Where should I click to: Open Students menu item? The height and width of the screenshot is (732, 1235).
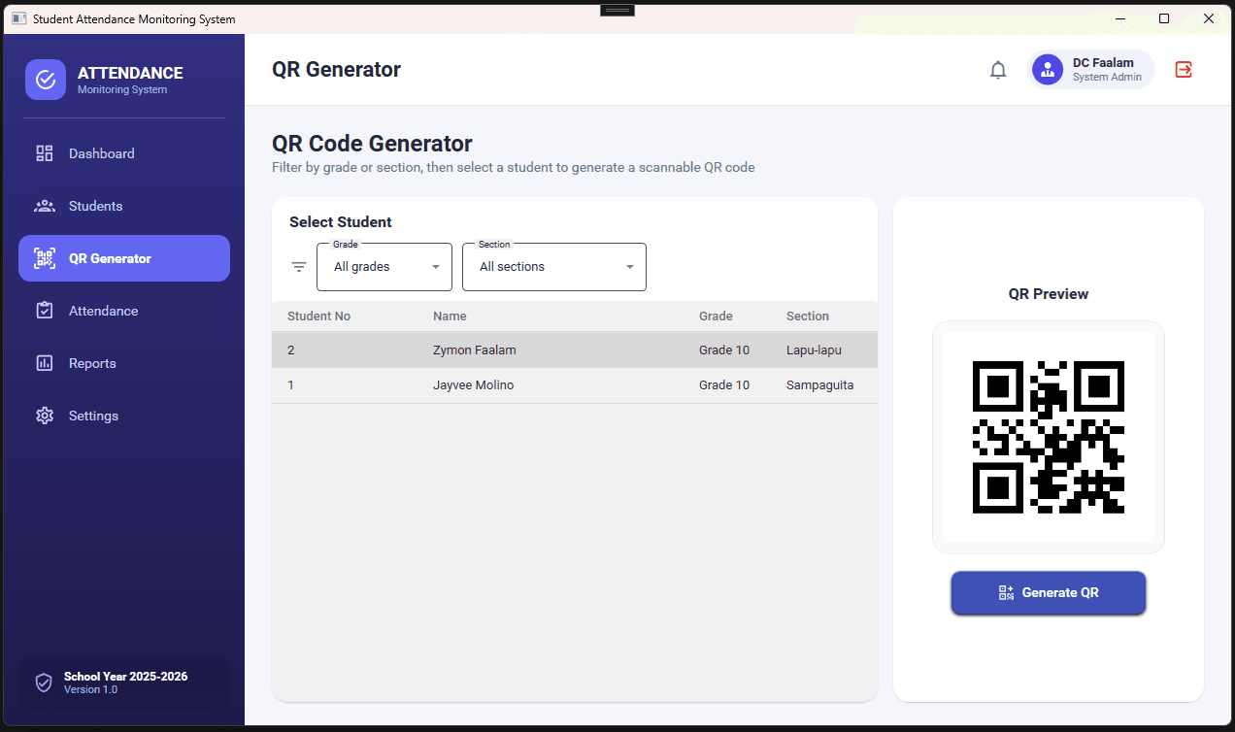click(124, 206)
